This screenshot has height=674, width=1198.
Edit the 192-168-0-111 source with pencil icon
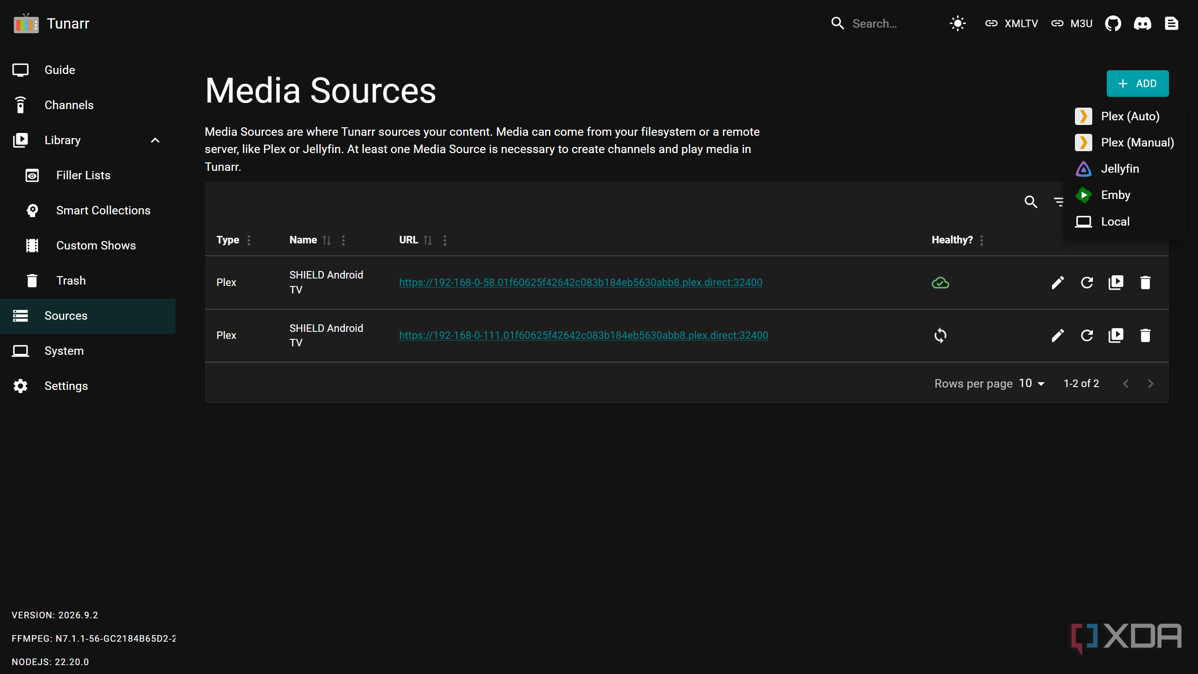click(x=1058, y=335)
